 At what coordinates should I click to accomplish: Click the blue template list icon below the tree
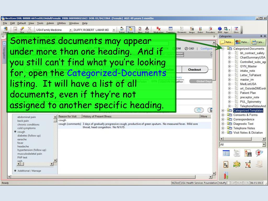(x=226, y=153)
